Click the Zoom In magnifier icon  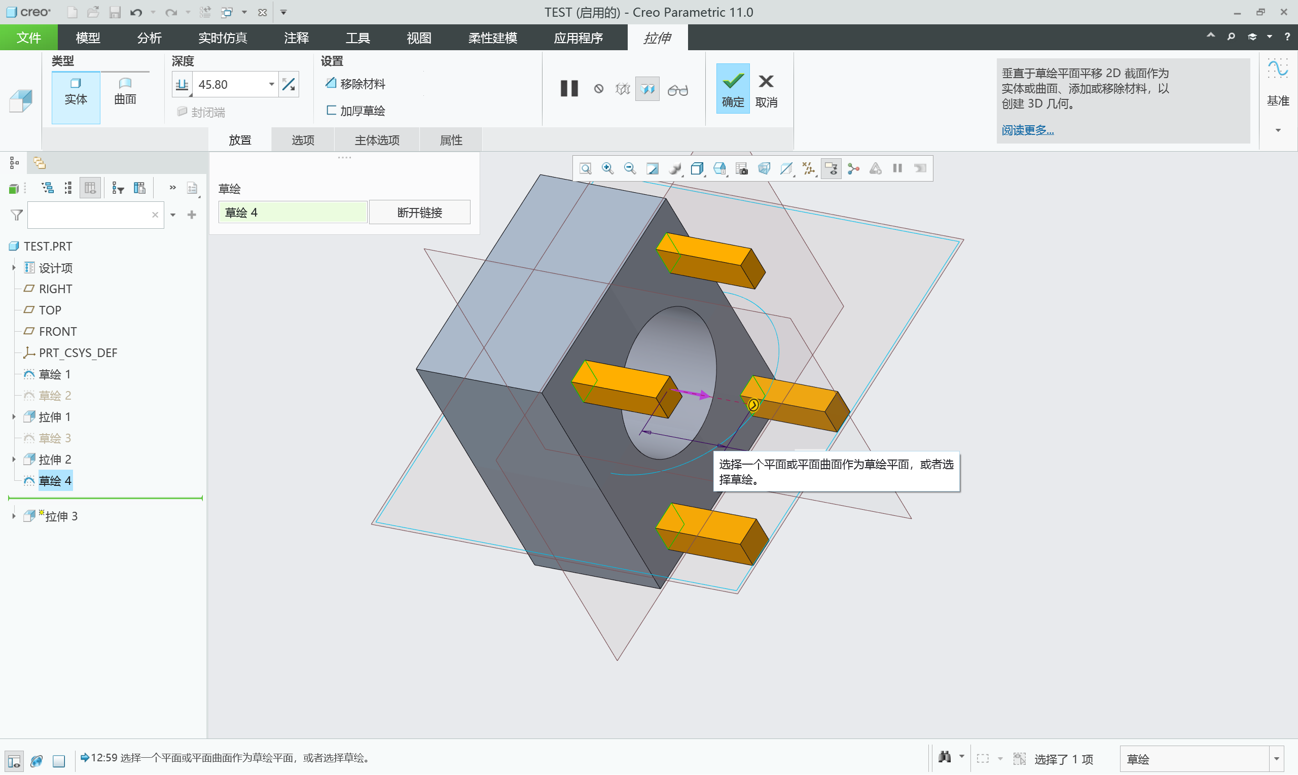(x=607, y=169)
